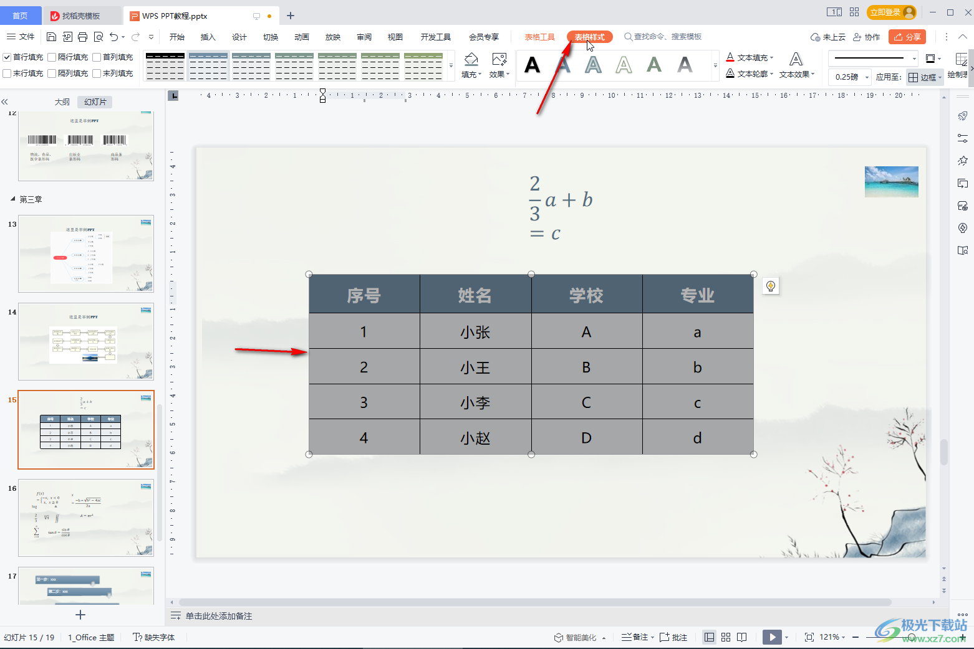Click fit slide to window icon

(809, 637)
